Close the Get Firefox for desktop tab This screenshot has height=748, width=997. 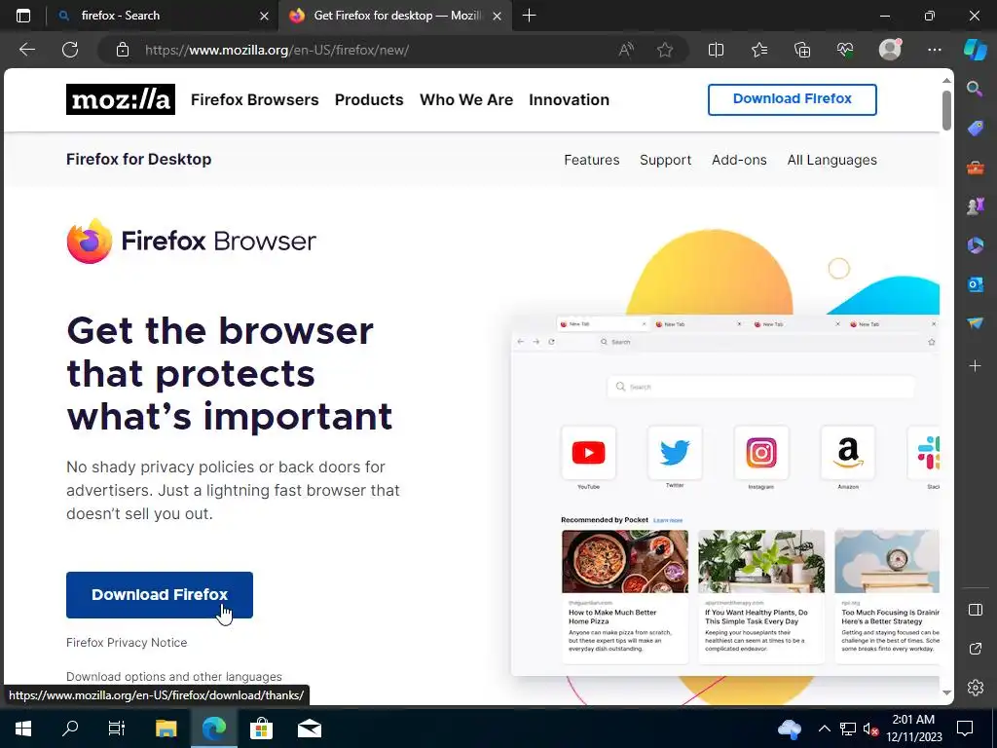click(x=498, y=16)
